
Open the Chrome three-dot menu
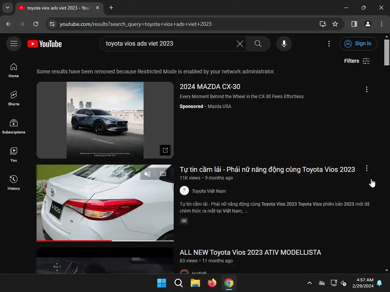(x=381, y=24)
